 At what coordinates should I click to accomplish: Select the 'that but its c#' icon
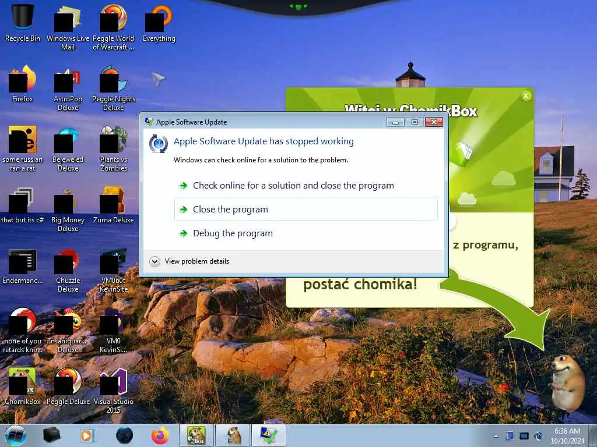(23, 205)
